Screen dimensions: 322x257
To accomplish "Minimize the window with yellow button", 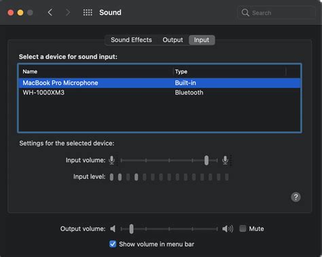I will (20, 13).
